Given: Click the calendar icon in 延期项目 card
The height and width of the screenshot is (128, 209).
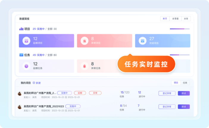Looking at the screenshot, I should pyautogui.click(x=26, y=41).
